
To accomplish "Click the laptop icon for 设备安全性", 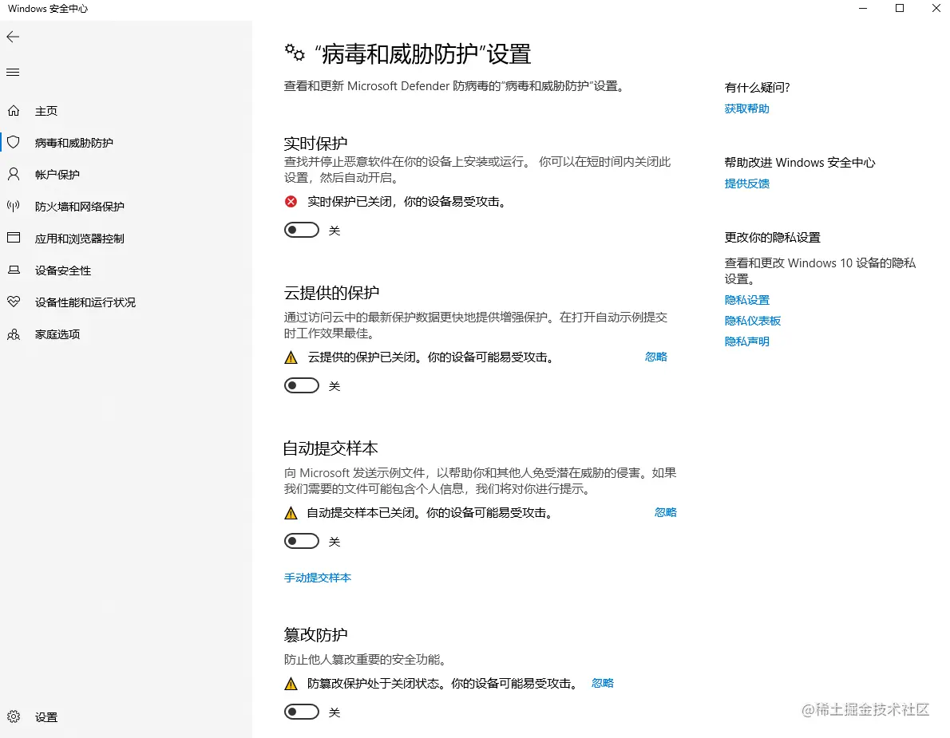I will coord(14,270).
